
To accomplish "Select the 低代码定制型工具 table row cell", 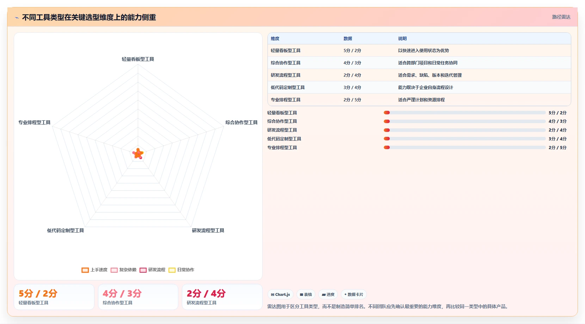I will click(x=288, y=88).
